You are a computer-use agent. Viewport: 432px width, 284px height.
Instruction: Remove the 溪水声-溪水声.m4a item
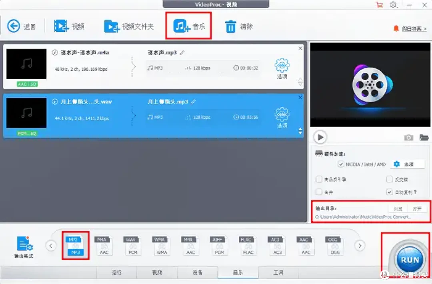tap(300, 48)
